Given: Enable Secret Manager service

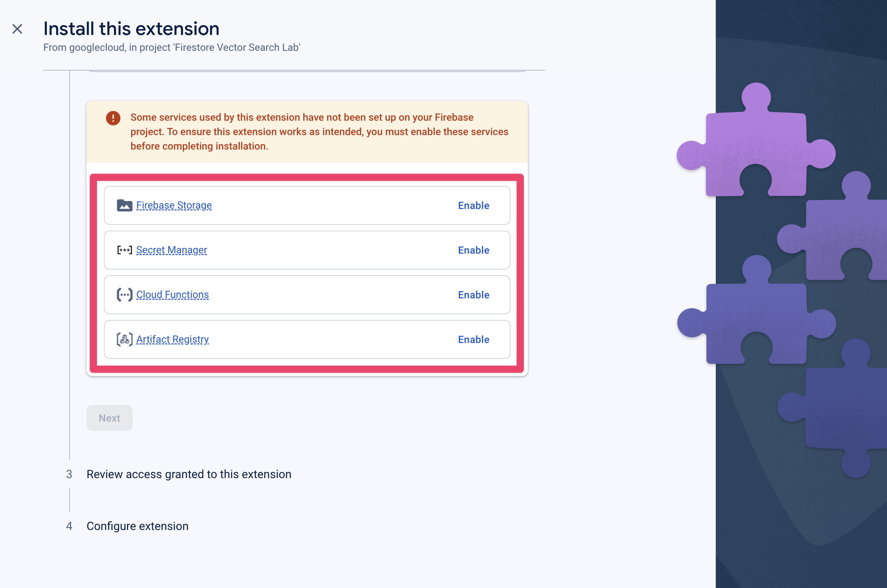Looking at the screenshot, I should pyautogui.click(x=473, y=250).
